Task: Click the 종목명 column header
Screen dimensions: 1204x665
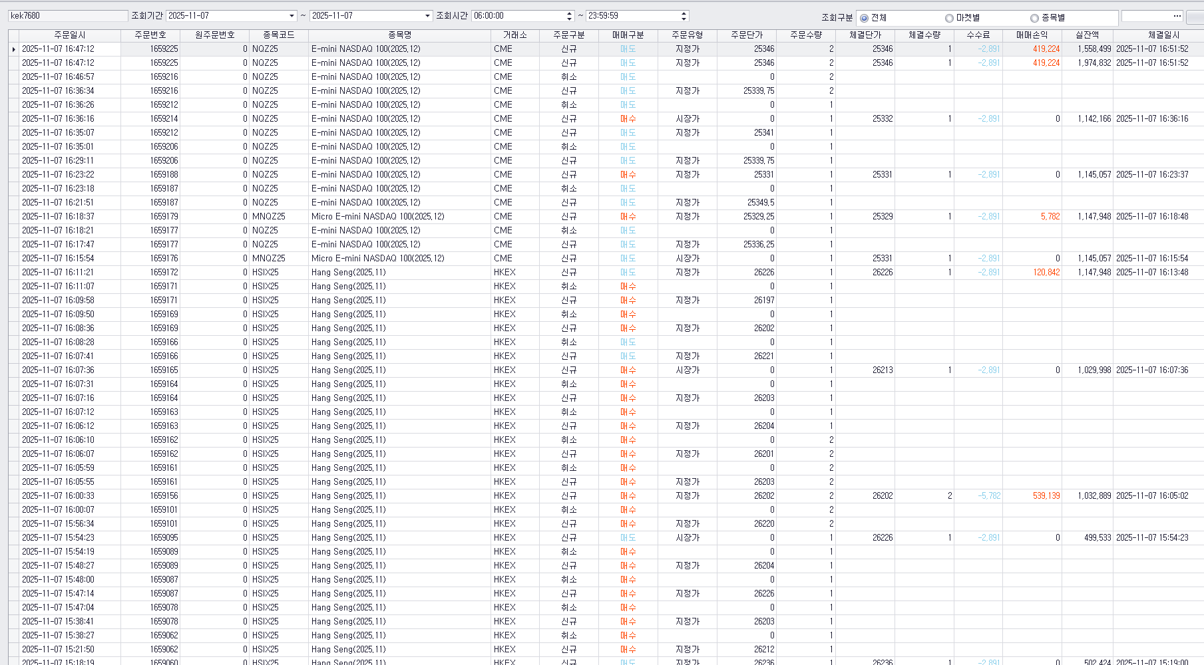Action: tap(400, 35)
